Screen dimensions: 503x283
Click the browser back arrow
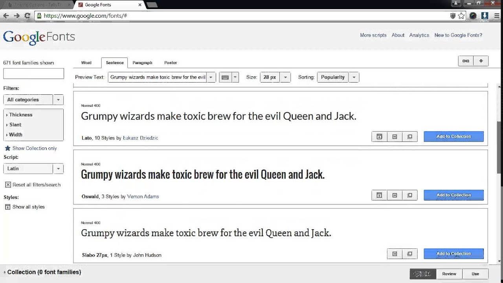coord(6,16)
